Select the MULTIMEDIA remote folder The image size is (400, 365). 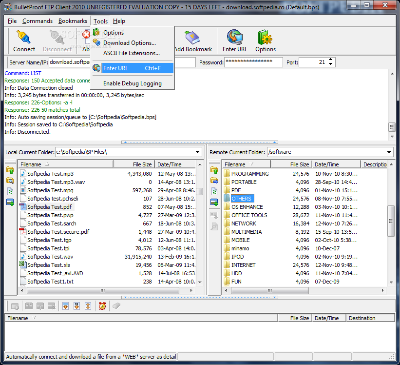point(247,232)
